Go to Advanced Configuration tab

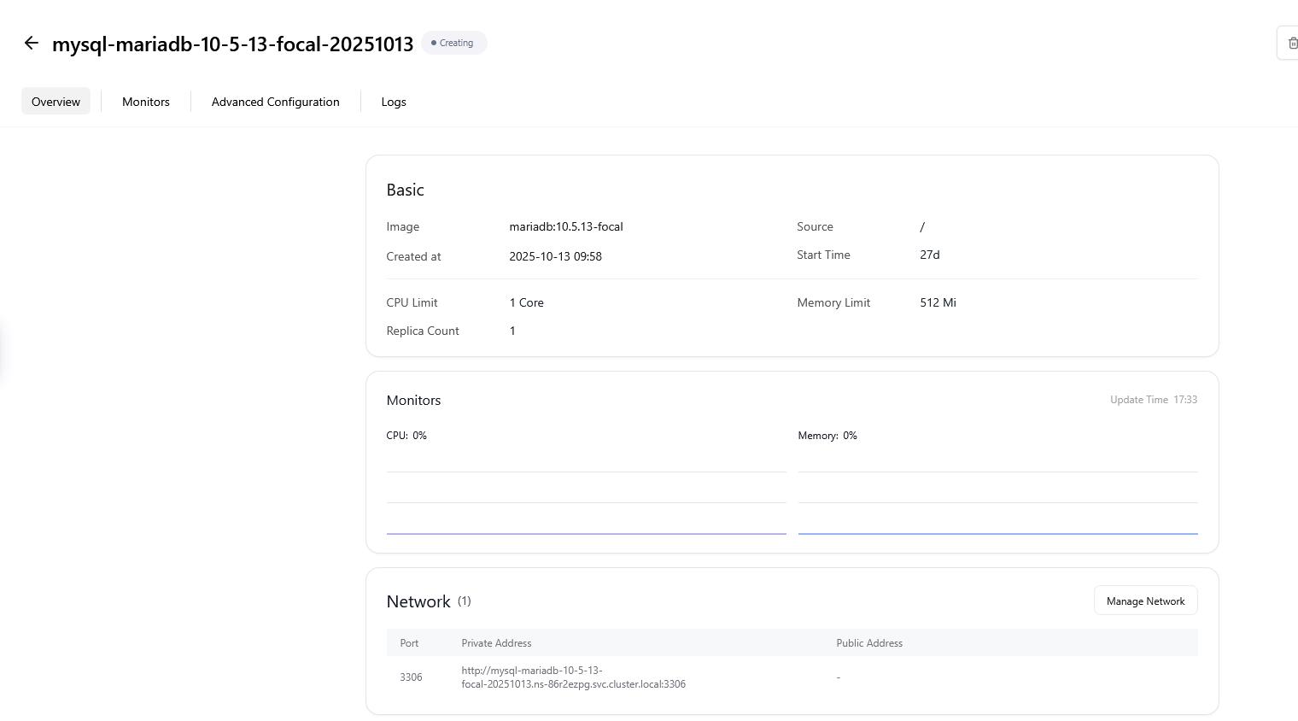tap(275, 102)
